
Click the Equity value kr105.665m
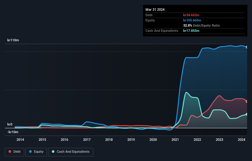point(192,20)
